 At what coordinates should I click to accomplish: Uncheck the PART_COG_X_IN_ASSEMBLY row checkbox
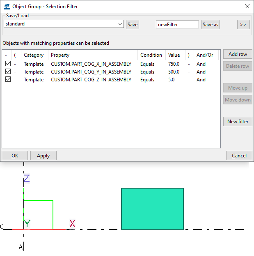[8, 64]
